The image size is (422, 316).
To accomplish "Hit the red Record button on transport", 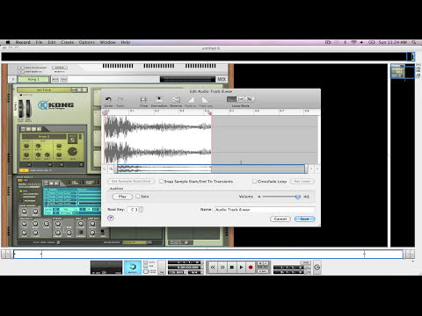I will [251, 267].
